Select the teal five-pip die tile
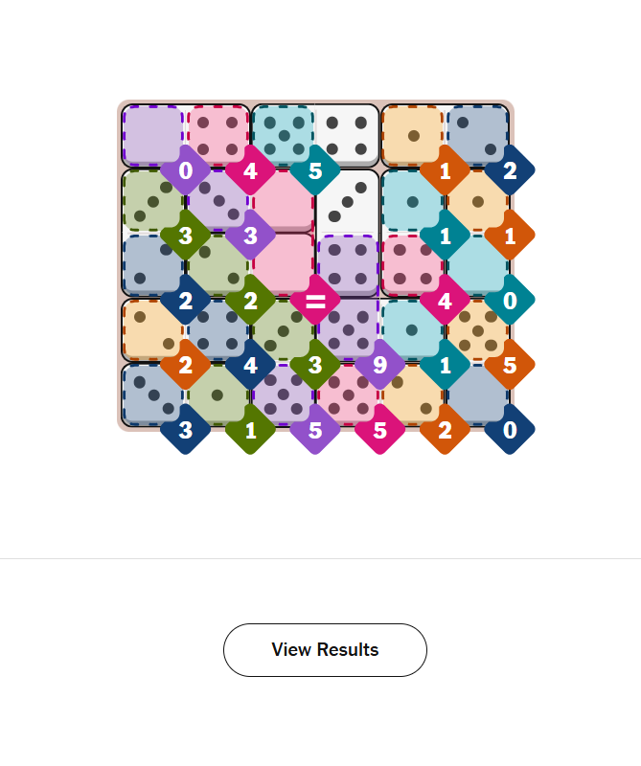This screenshot has height=766, width=641. click(282, 133)
